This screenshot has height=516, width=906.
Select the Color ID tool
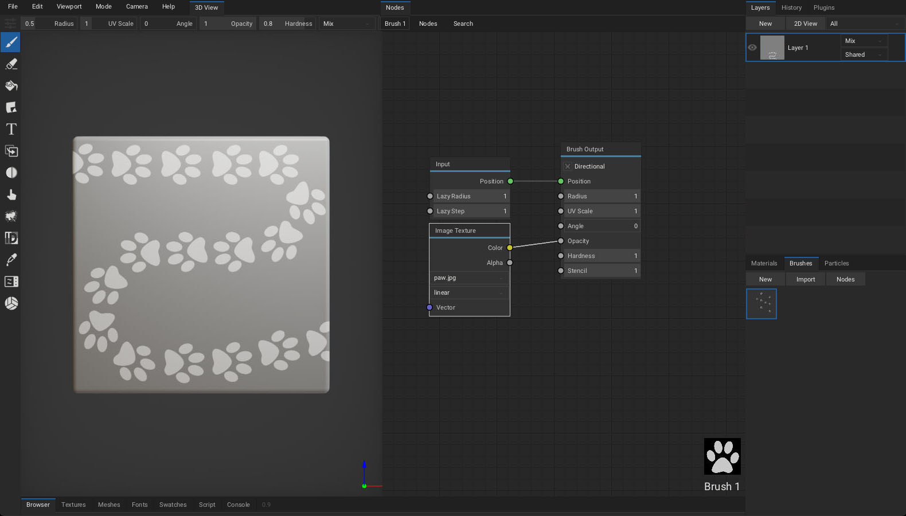(11, 238)
